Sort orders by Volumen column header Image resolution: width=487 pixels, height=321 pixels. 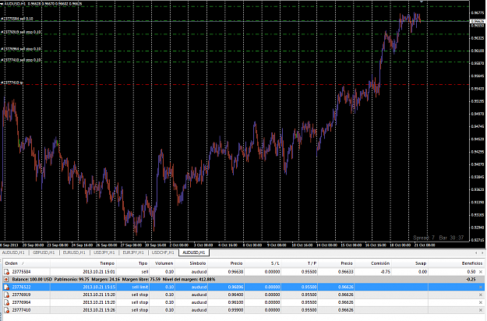[162, 263]
